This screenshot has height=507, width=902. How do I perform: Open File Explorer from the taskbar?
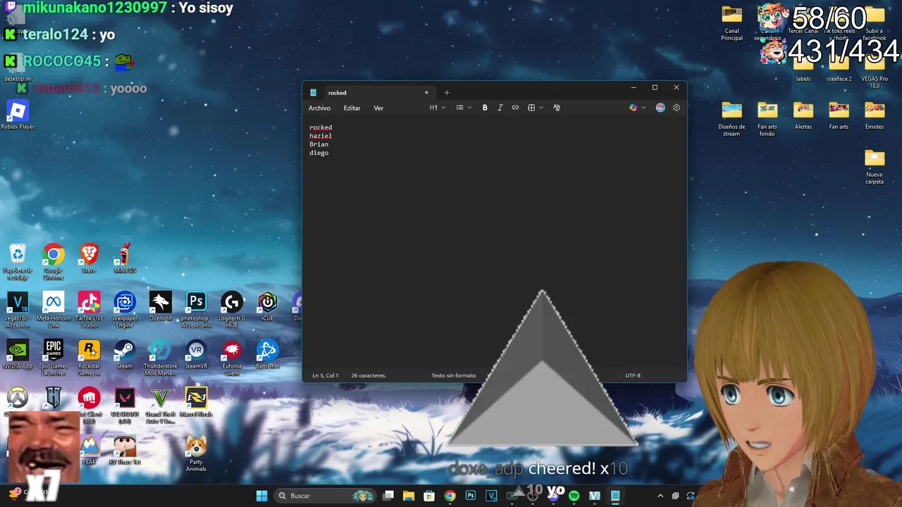(409, 496)
